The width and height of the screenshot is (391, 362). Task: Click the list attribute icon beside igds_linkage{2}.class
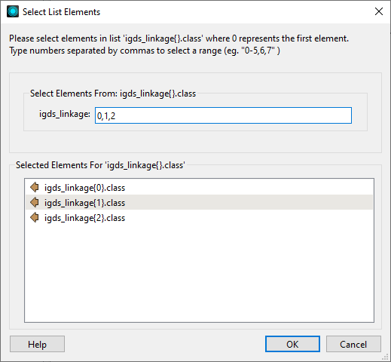[x=35, y=217]
